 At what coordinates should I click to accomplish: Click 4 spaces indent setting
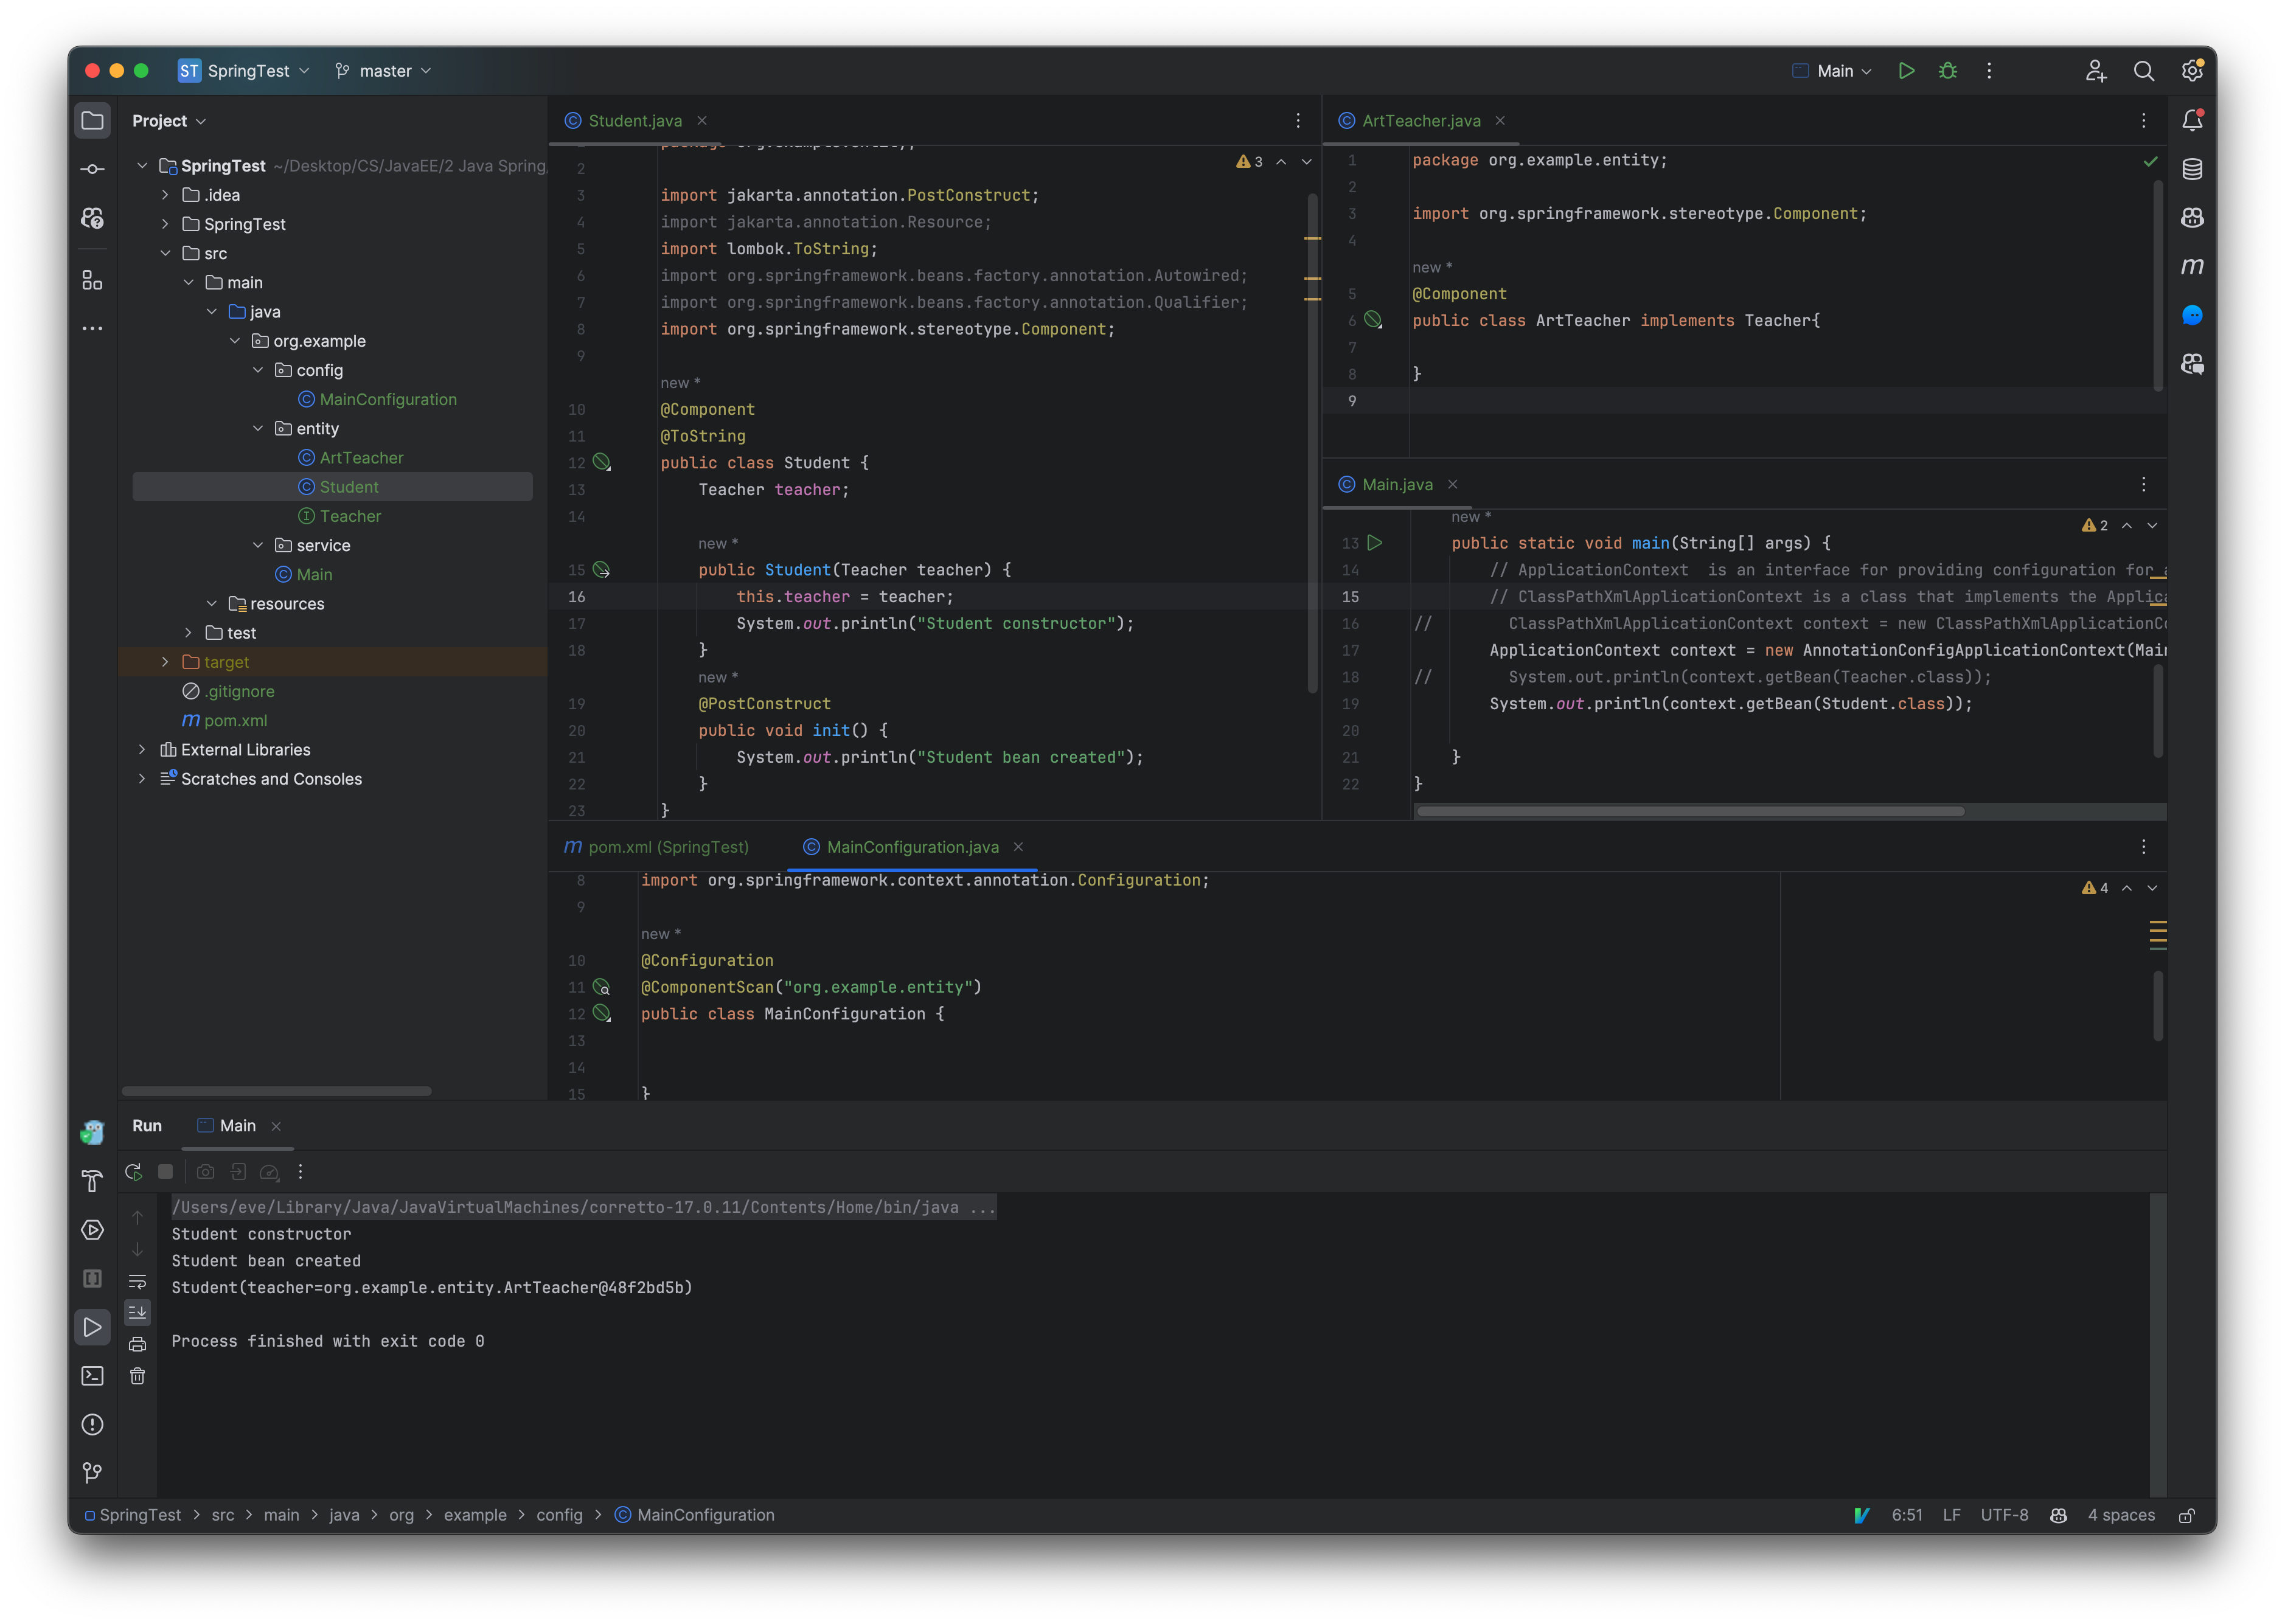point(2121,1515)
